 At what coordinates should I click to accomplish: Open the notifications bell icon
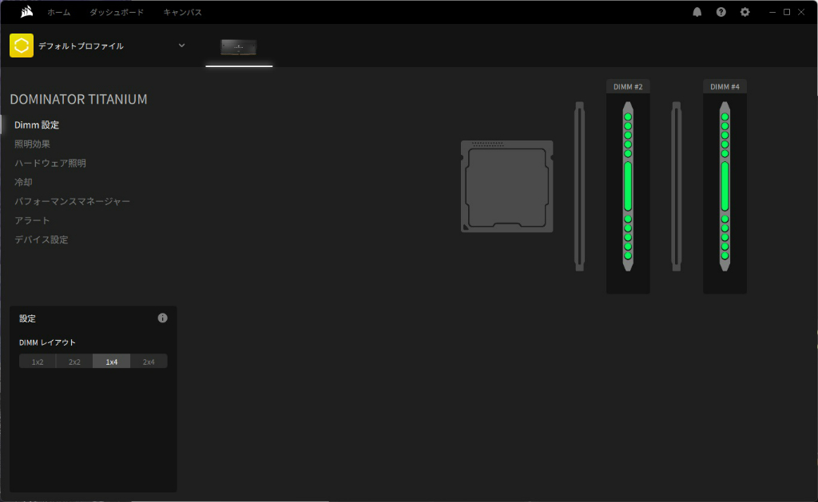(x=697, y=12)
